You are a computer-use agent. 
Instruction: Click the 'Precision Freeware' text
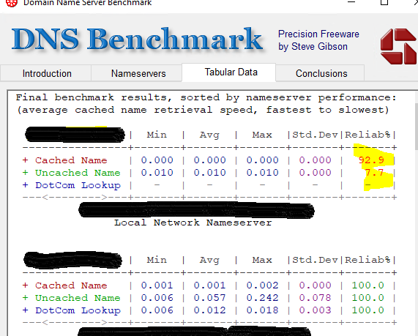click(x=318, y=34)
